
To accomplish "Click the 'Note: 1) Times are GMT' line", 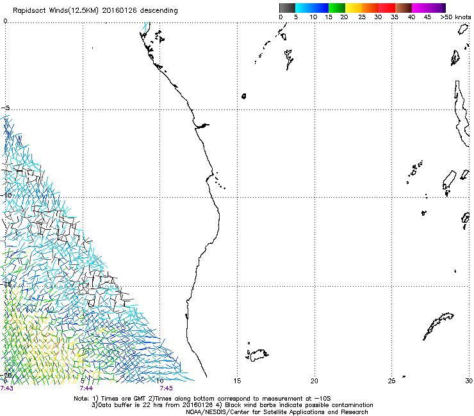I will (x=202, y=399).
